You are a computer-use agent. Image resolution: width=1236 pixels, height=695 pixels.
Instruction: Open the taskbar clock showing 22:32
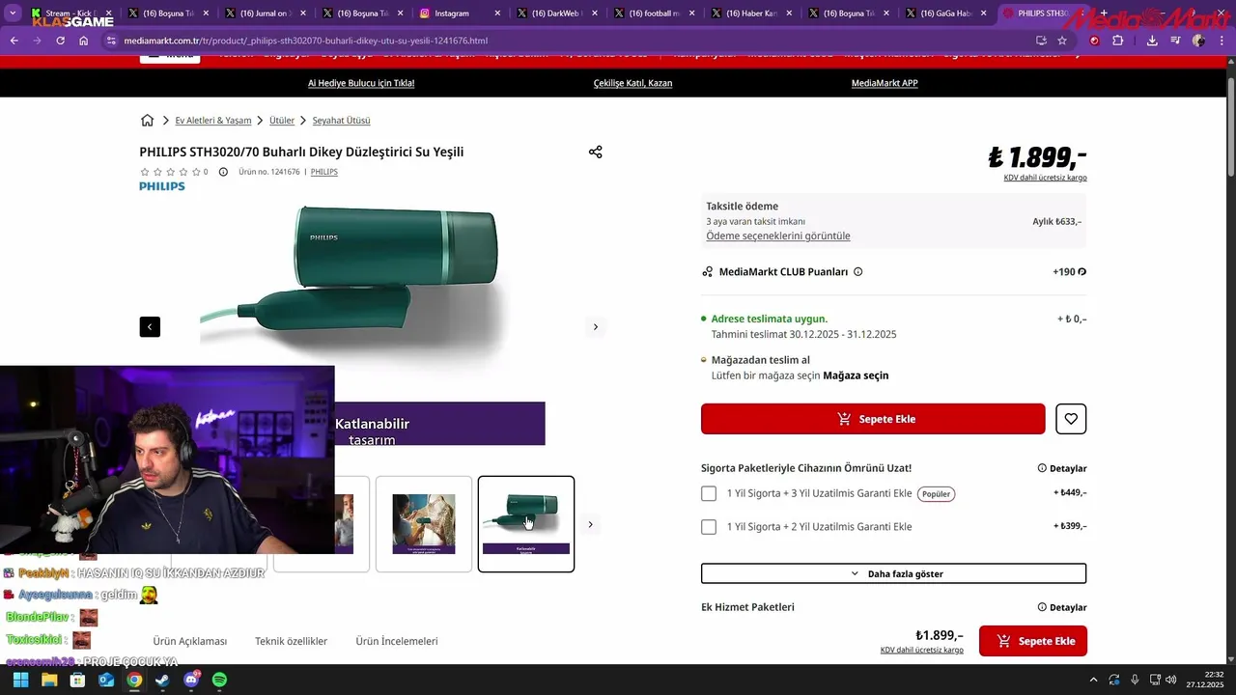click(x=1205, y=680)
